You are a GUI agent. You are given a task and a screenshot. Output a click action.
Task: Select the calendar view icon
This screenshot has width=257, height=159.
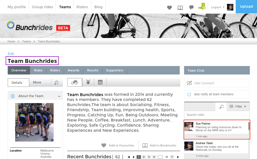(100, 82)
